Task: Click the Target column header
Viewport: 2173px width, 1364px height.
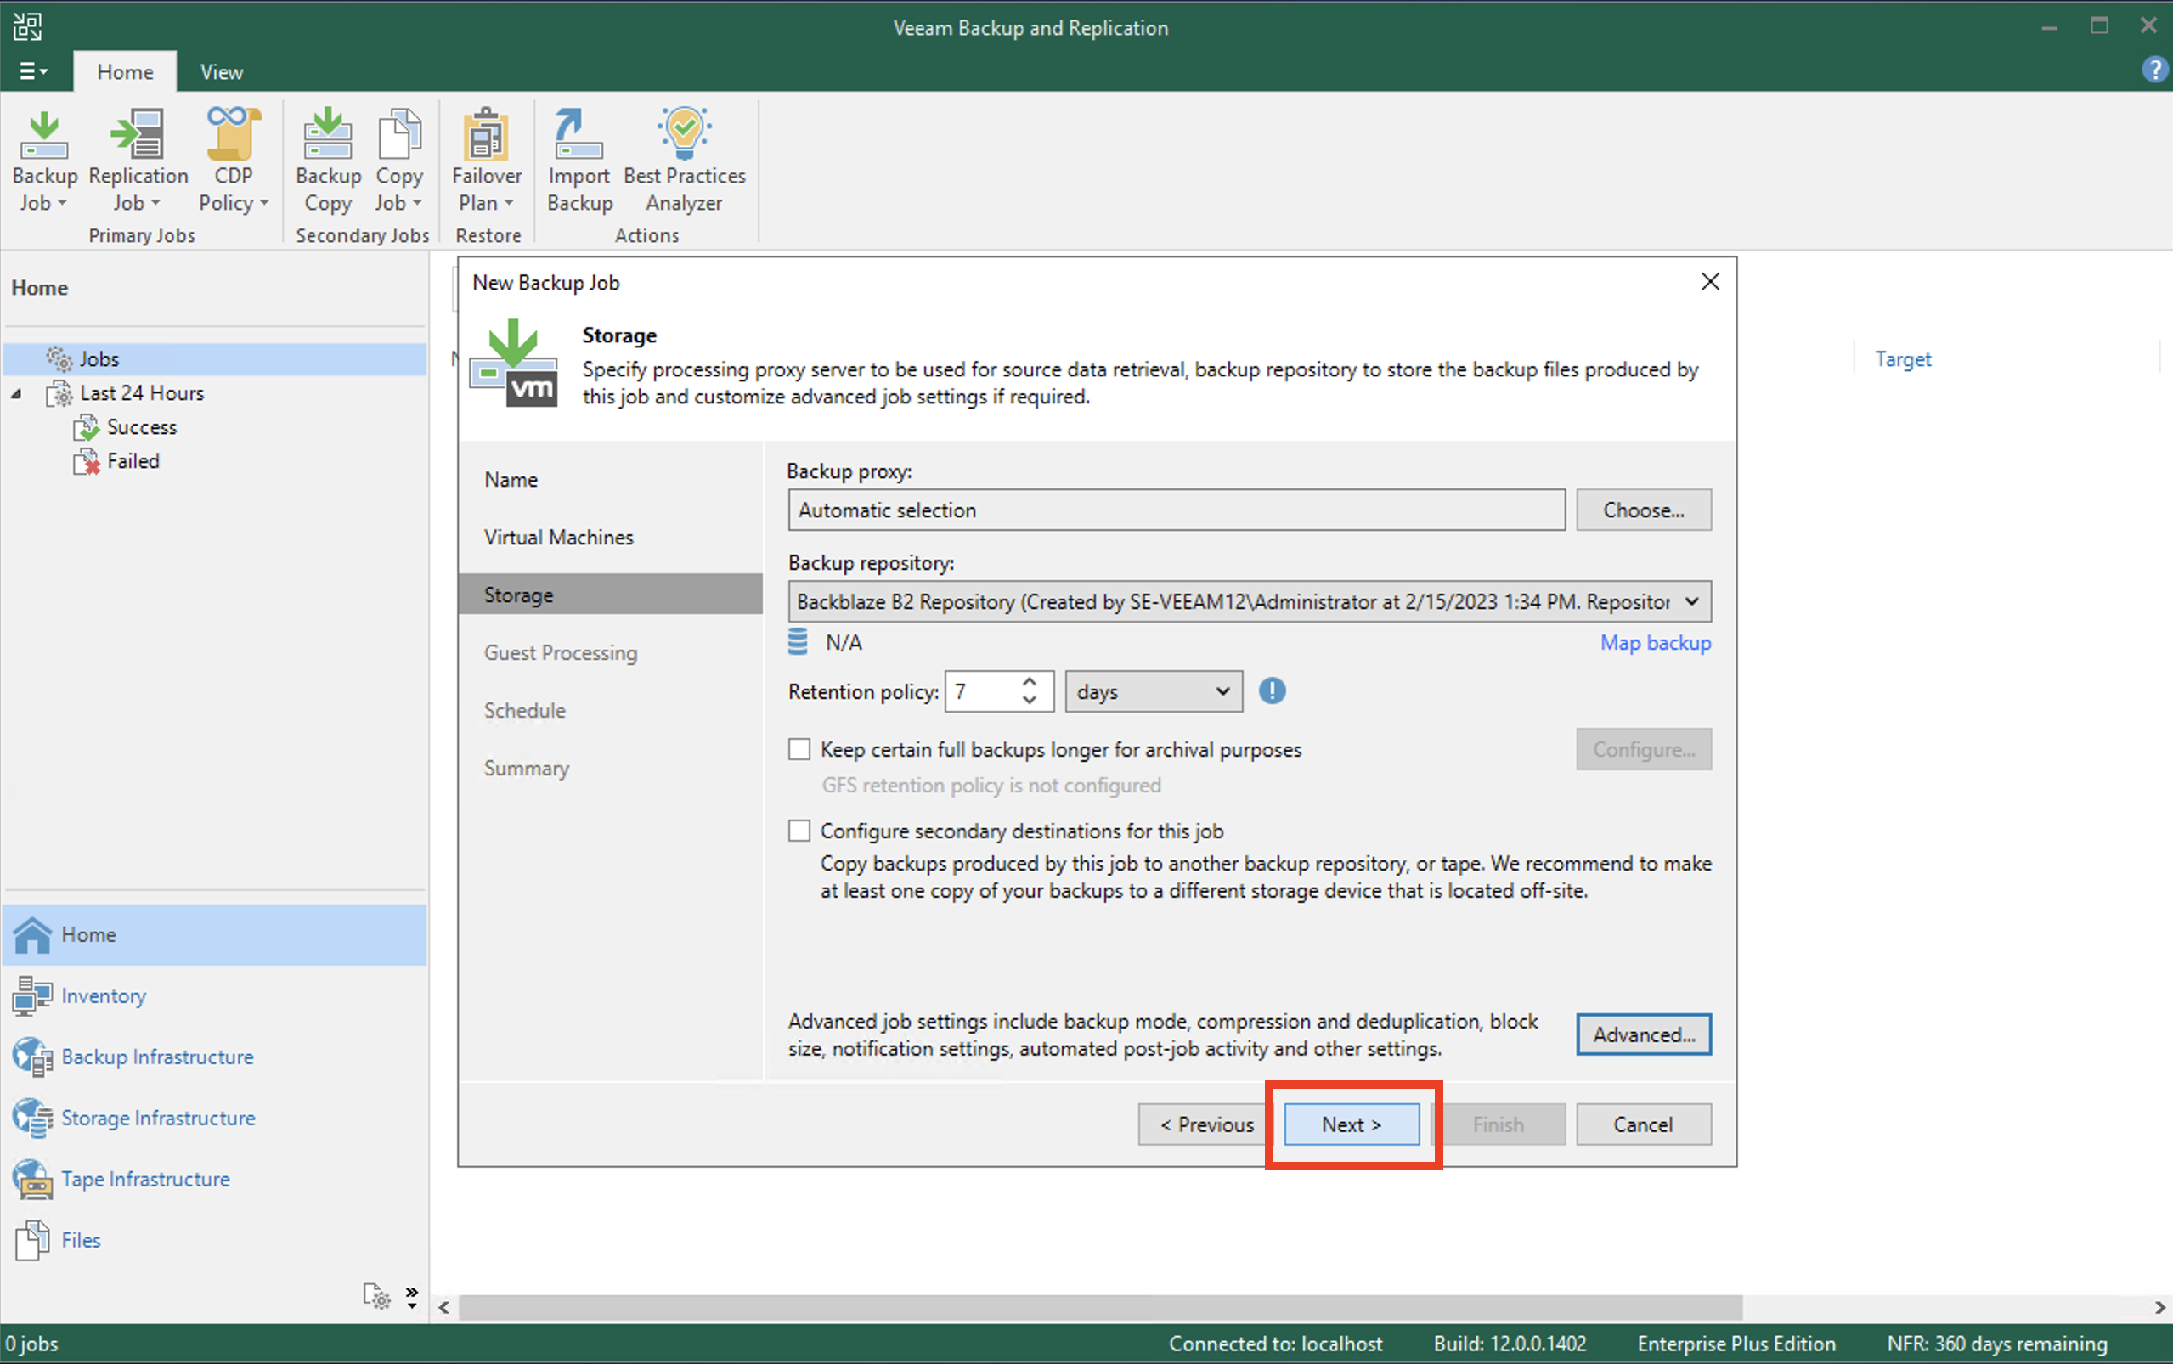Action: tap(1902, 359)
